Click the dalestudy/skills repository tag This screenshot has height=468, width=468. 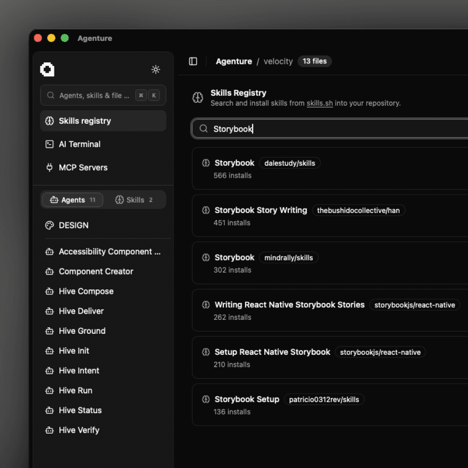tap(289, 163)
